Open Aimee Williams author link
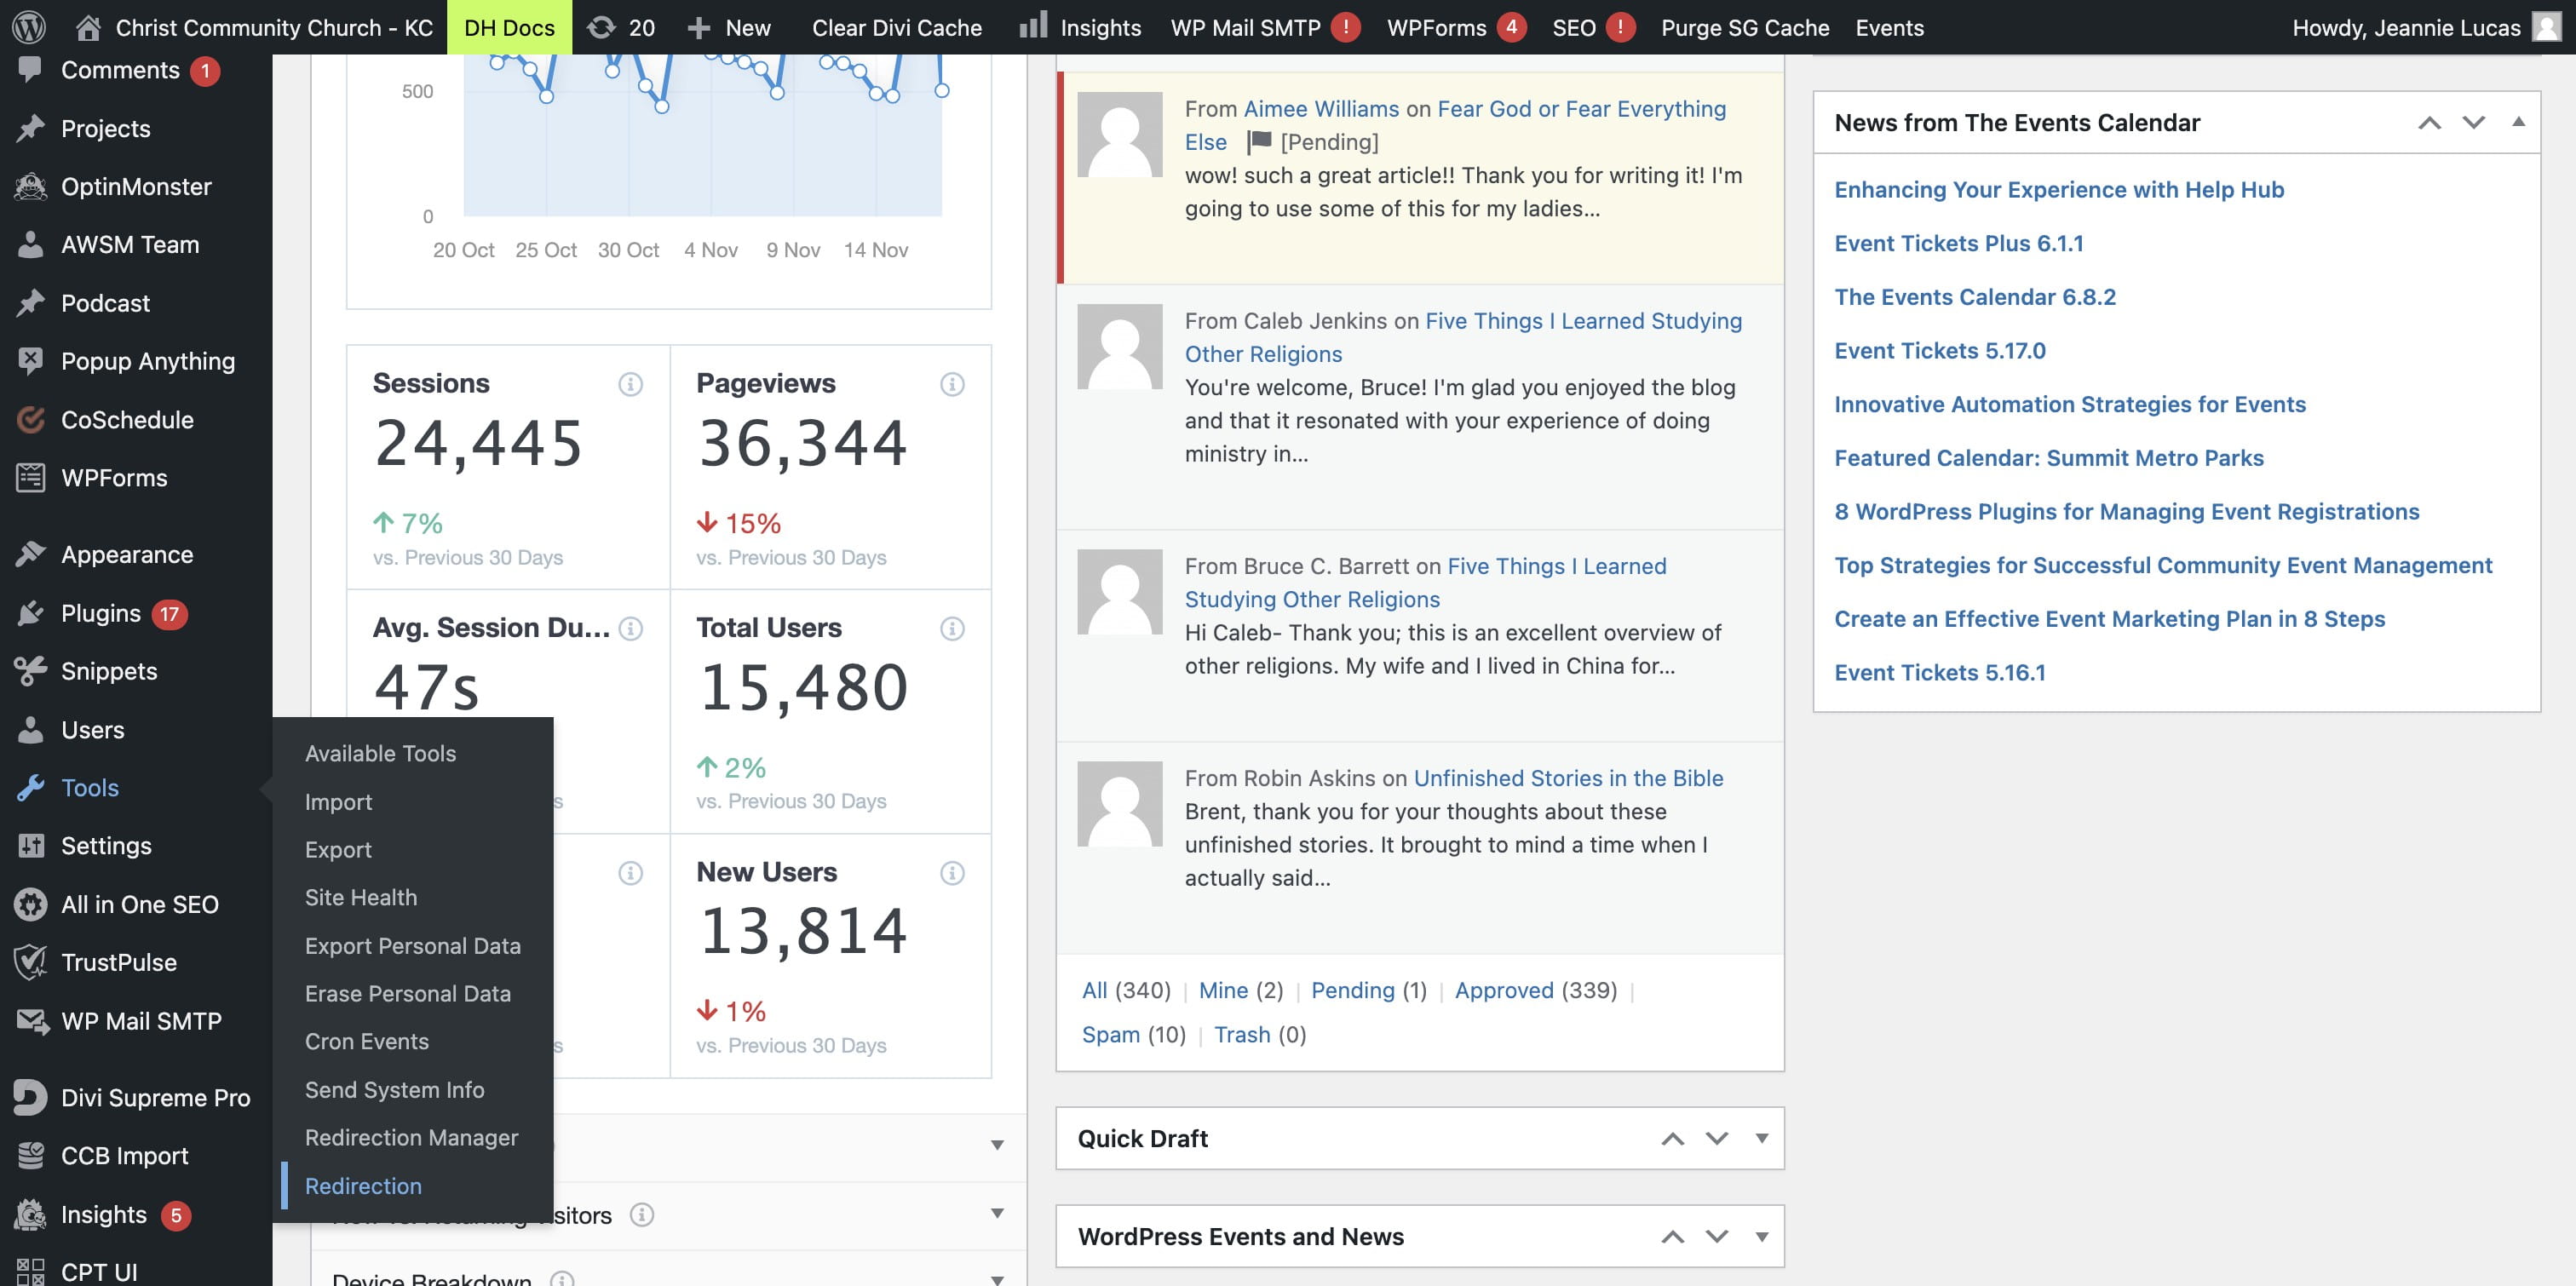Viewport: 2576px width, 1286px height. point(1321,109)
